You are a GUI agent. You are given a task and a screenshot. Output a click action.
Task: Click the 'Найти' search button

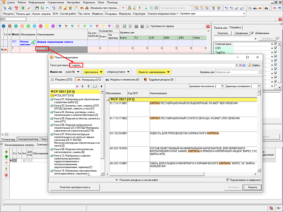click(x=254, y=65)
